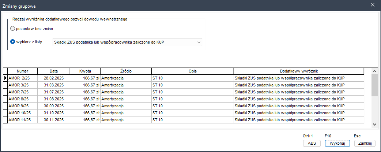Click the Wykonaj button
This screenshot has height=152, width=381.
[335, 143]
